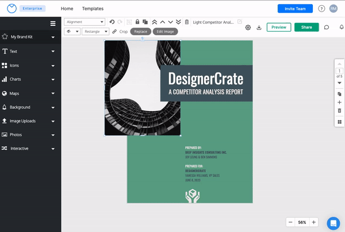This screenshot has width=345, height=232.
Task: Click the Preview button
Action: click(x=279, y=27)
